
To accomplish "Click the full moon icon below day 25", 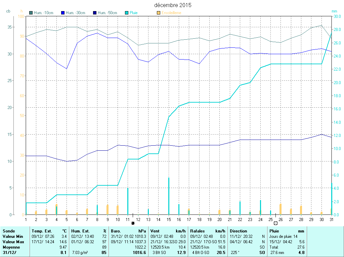I will (x=275, y=223).
